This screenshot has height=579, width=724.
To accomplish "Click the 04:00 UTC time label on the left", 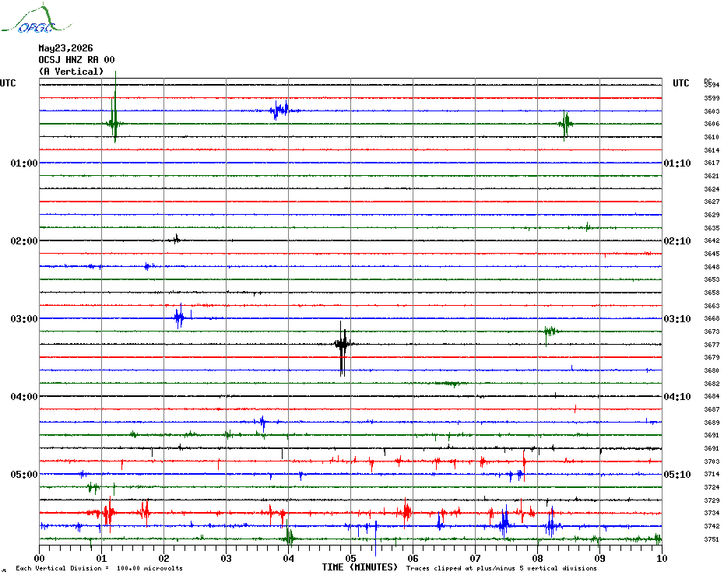I will click(24, 397).
